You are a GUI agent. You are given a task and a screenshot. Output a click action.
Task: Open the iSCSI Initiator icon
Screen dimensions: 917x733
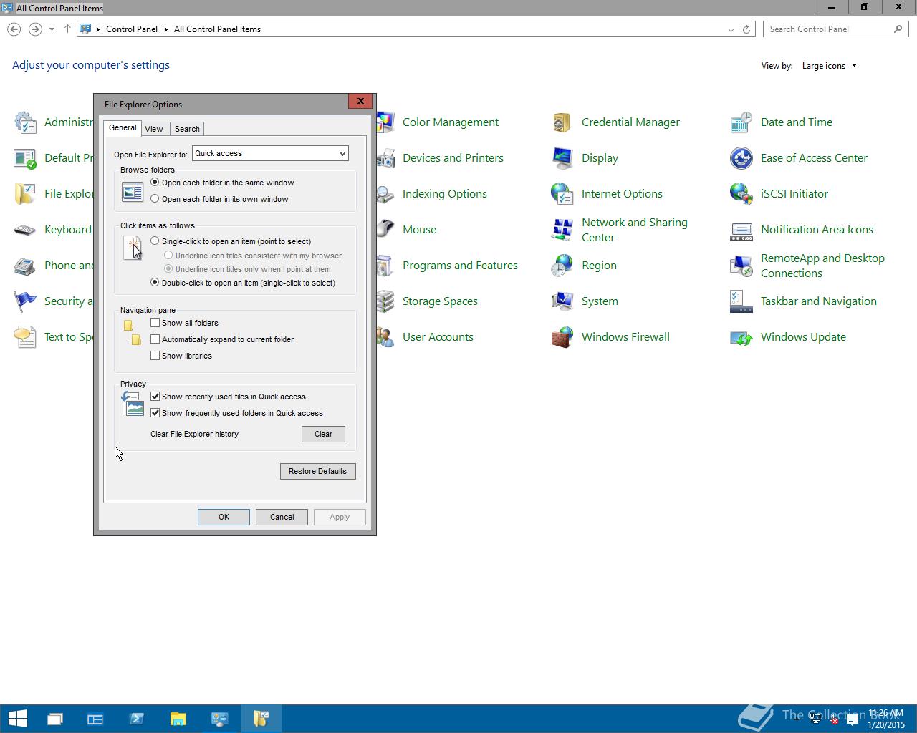coord(741,194)
